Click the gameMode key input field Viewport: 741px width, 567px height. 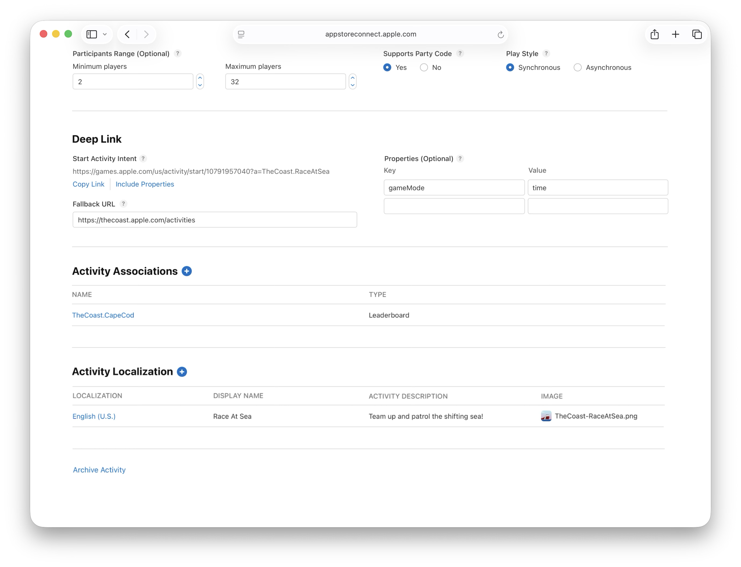[454, 188]
